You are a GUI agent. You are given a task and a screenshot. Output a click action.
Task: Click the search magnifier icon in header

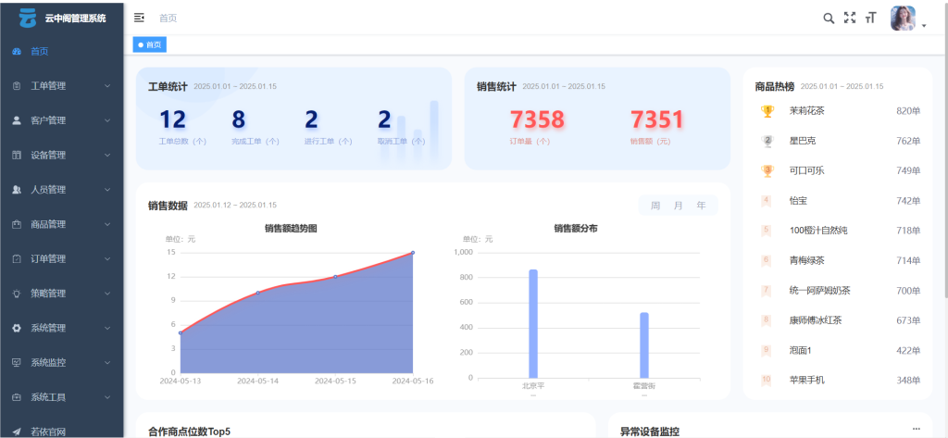(x=829, y=18)
